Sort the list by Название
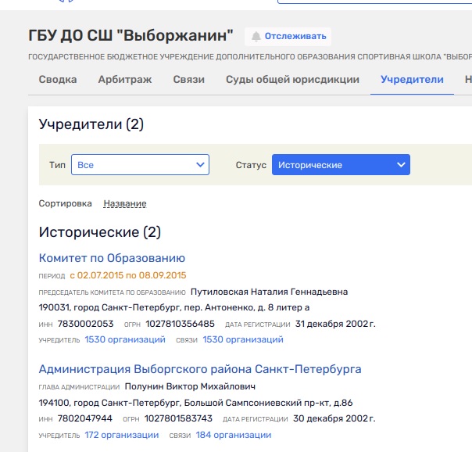Screen dimensions: 472x452 click(125, 203)
